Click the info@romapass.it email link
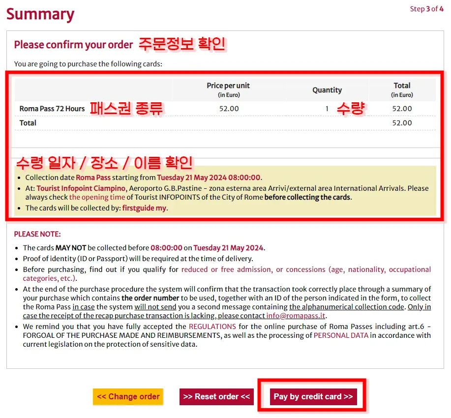451x418 pixels. click(296, 316)
